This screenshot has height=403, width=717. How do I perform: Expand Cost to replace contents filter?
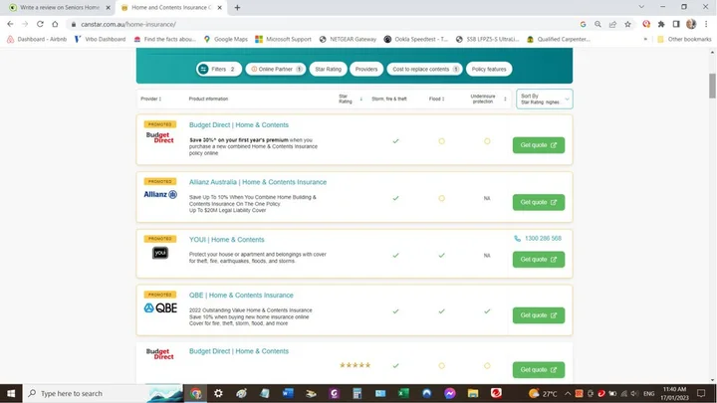tap(425, 70)
